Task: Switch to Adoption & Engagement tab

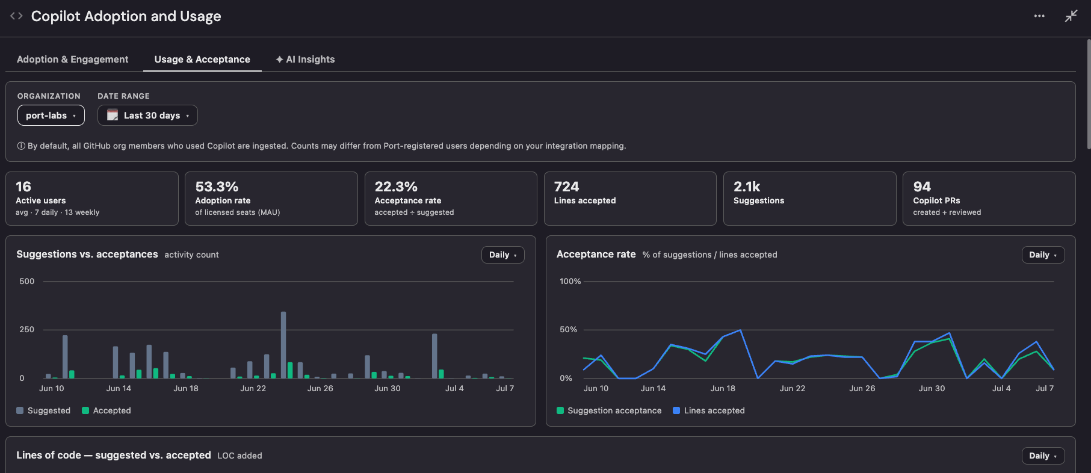Action: [x=73, y=59]
